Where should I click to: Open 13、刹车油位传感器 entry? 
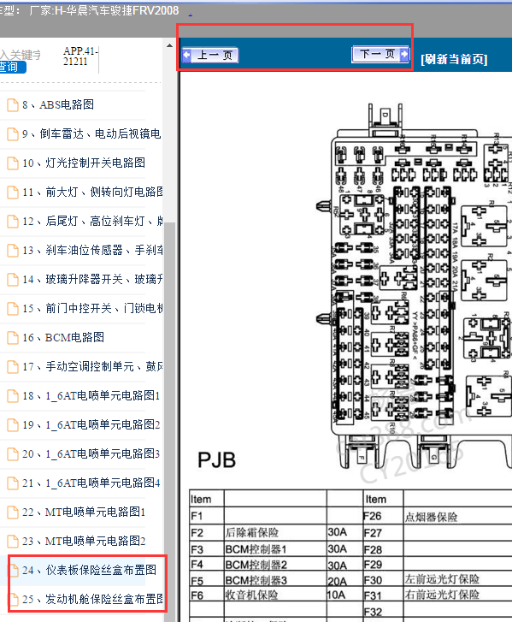pyautogui.click(x=92, y=250)
